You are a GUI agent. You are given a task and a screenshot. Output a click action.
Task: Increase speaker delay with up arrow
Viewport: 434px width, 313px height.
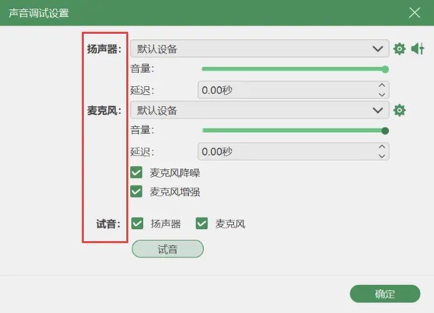pos(382,86)
